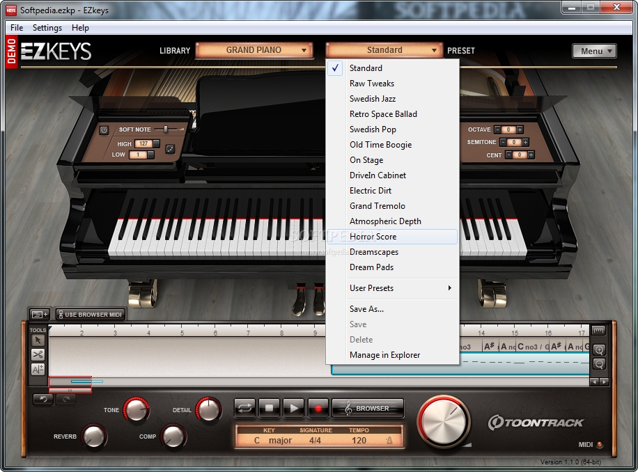Click the Tone knob

point(137,409)
